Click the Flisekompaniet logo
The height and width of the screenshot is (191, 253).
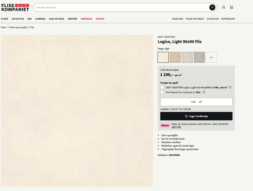[15, 7]
